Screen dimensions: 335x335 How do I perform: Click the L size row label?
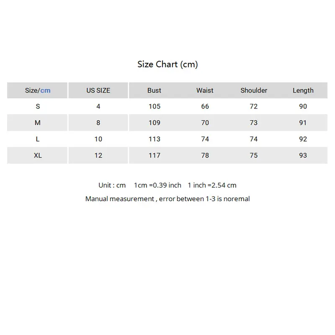tap(38, 139)
